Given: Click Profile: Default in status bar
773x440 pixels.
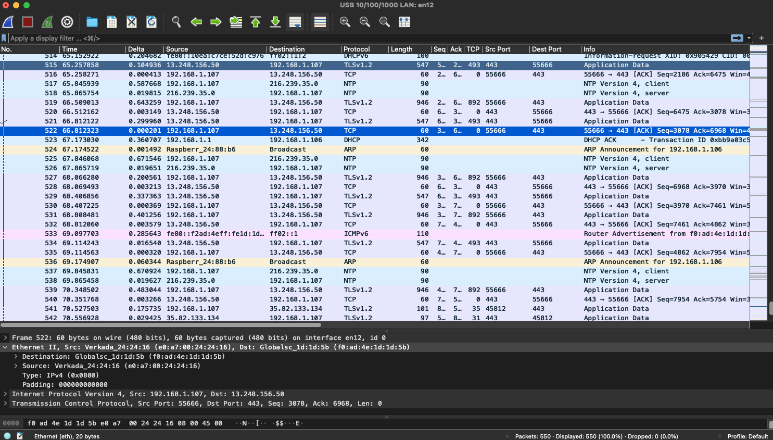Looking at the screenshot, I should click(747, 436).
